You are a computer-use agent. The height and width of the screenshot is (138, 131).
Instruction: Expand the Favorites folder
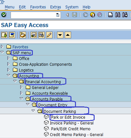click(x=2, y=47)
